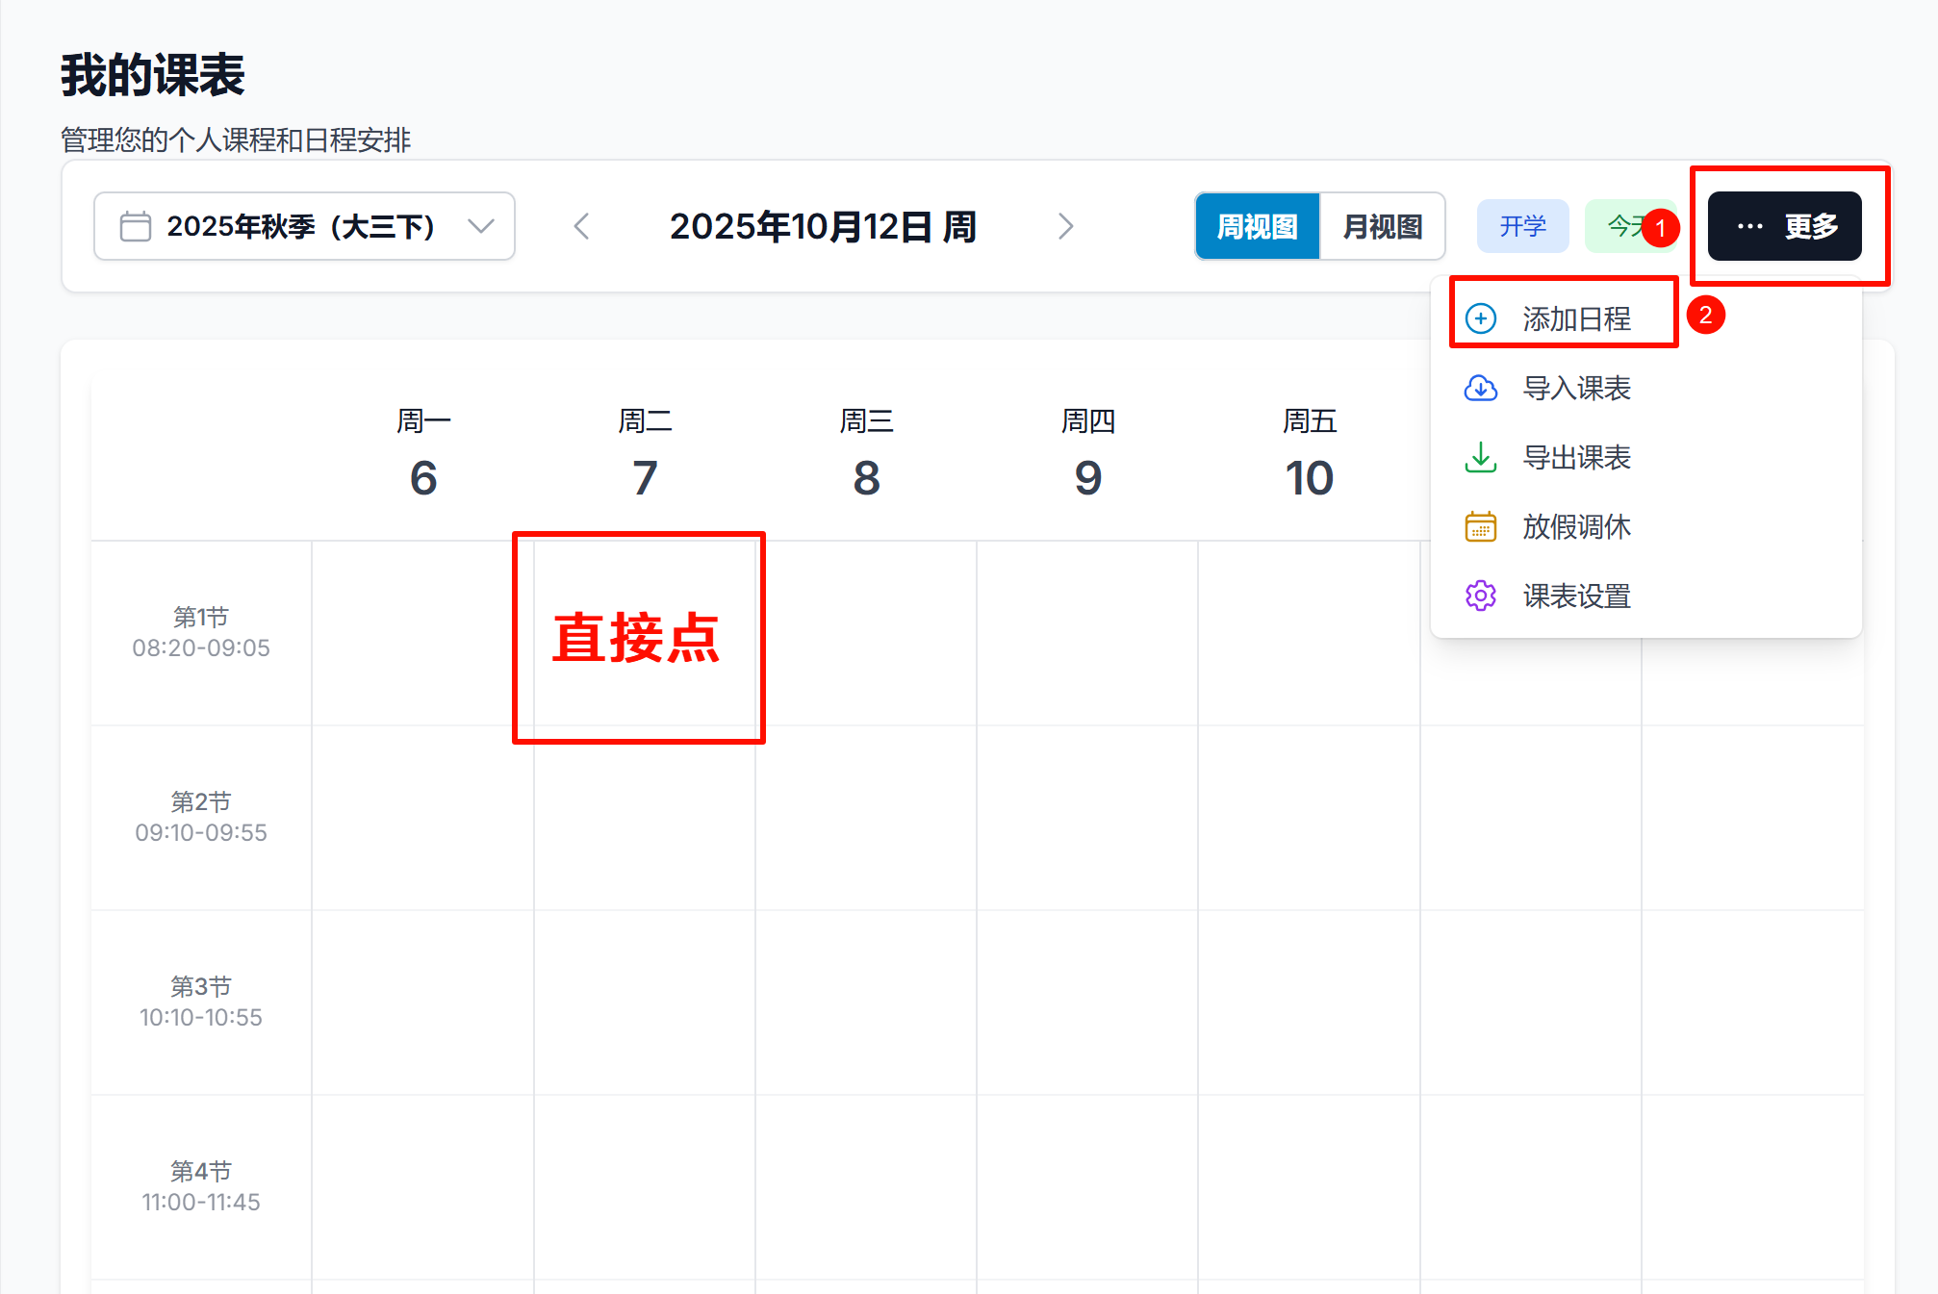Choose 课表设置 from the menu
The image size is (1938, 1294).
click(x=1576, y=596)
